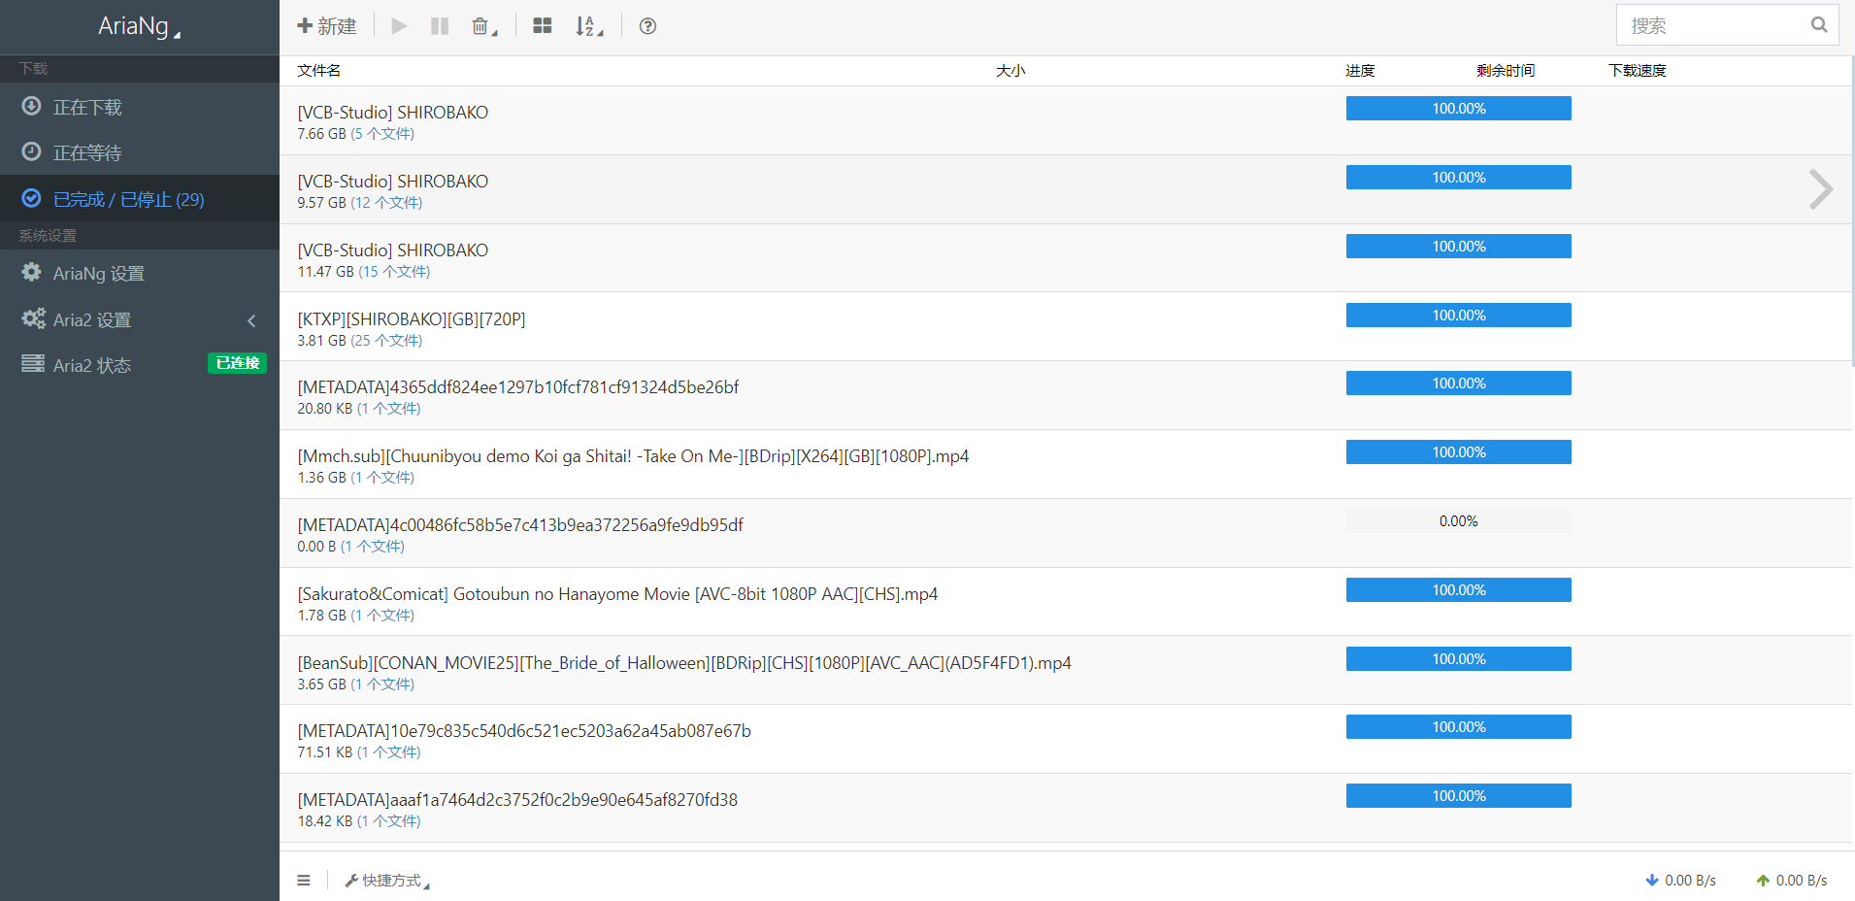
Task: Select the Finished / Stopped sidebar item
Action: click(x=128, y=199)
